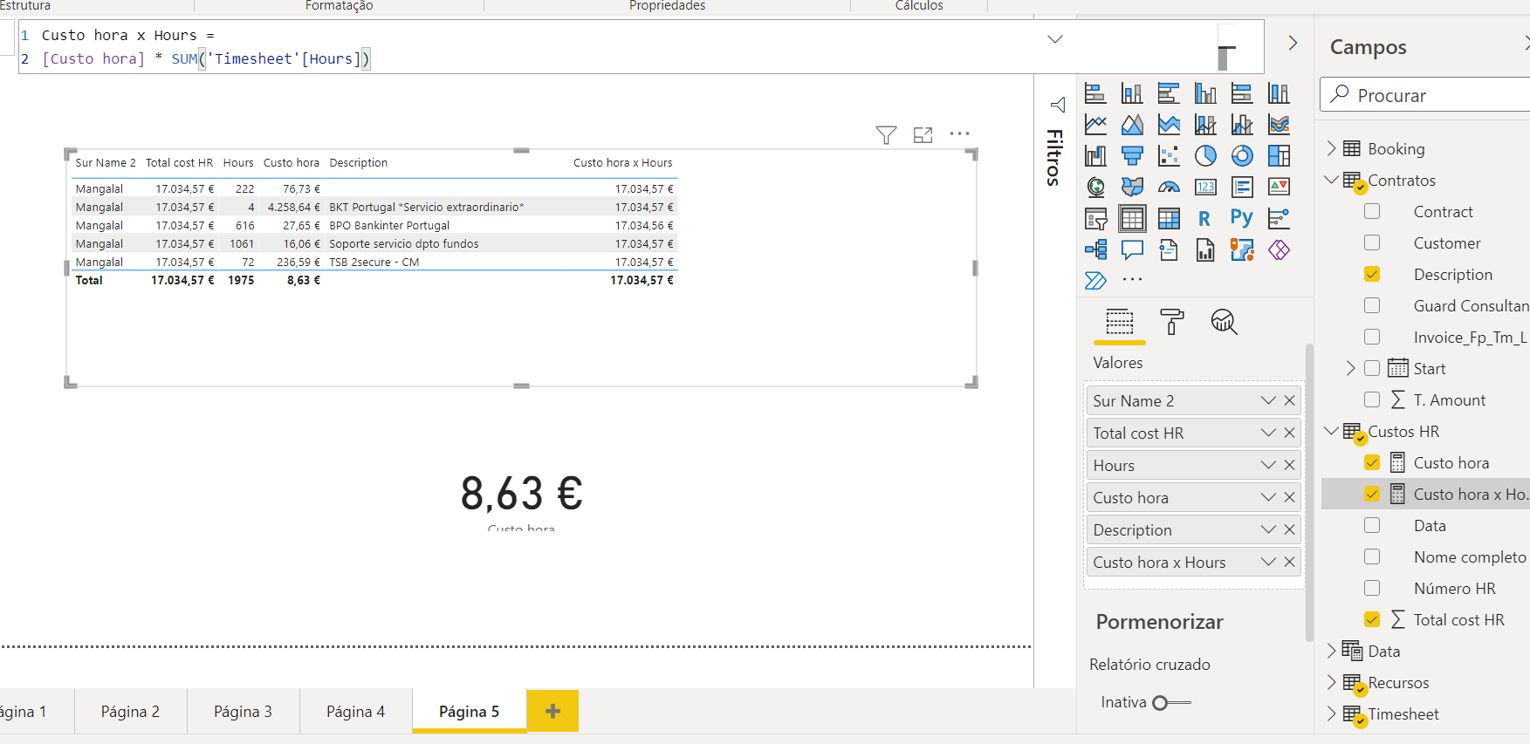The image size is (1530, 744).
Task: Expand the formula bar chevron
Action: click(1055, 39)
